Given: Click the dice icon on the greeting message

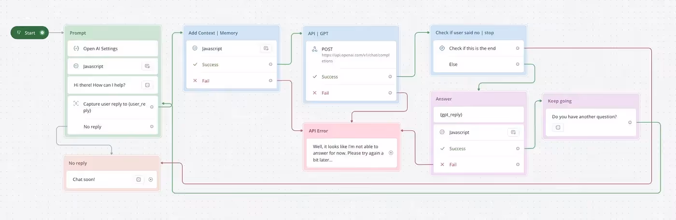Looking at the screenshot, I should (147, 85).
